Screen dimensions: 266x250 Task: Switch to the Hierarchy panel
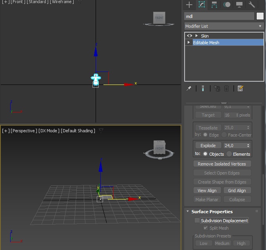click(x=214, y=5)
